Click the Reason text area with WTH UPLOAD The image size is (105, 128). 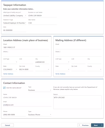pos(77,102)
